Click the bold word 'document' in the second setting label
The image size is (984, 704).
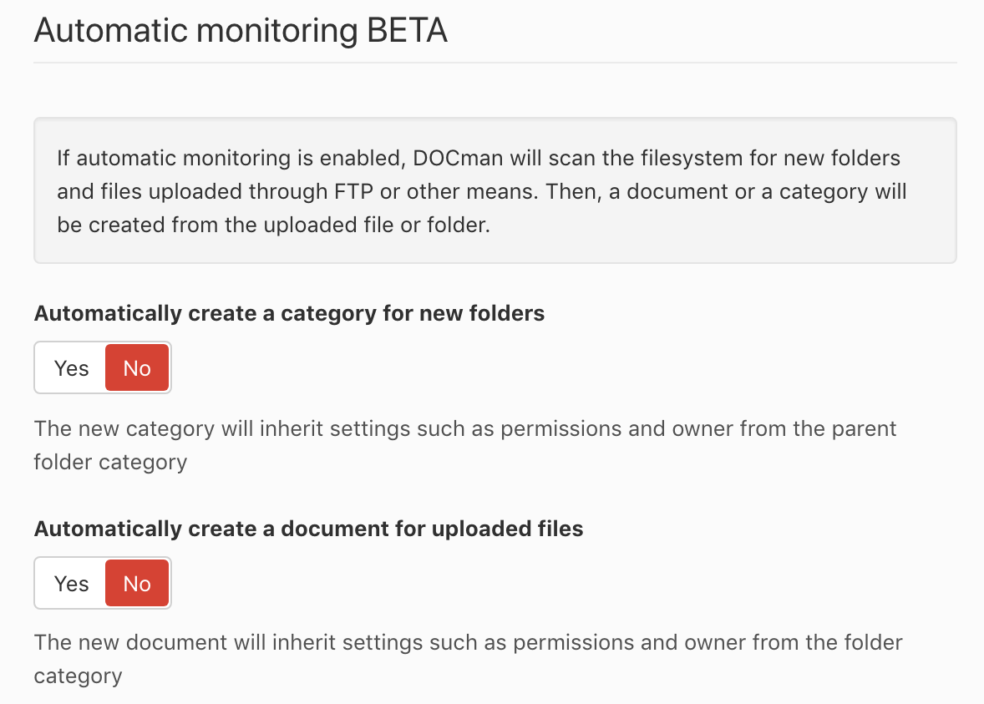[334, 529]
